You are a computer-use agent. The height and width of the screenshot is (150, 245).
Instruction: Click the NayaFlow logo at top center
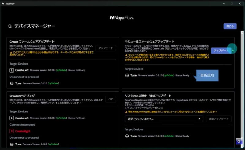[122, 17]
